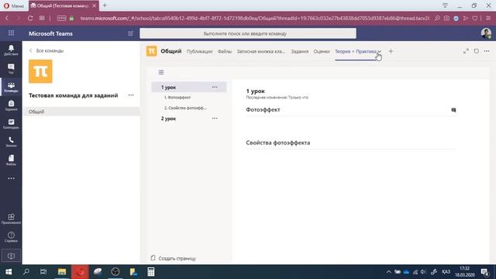The image size is (496, 279).
Task: Open Calendar in the Teams sidebar
Action: [x=11, y=123]
